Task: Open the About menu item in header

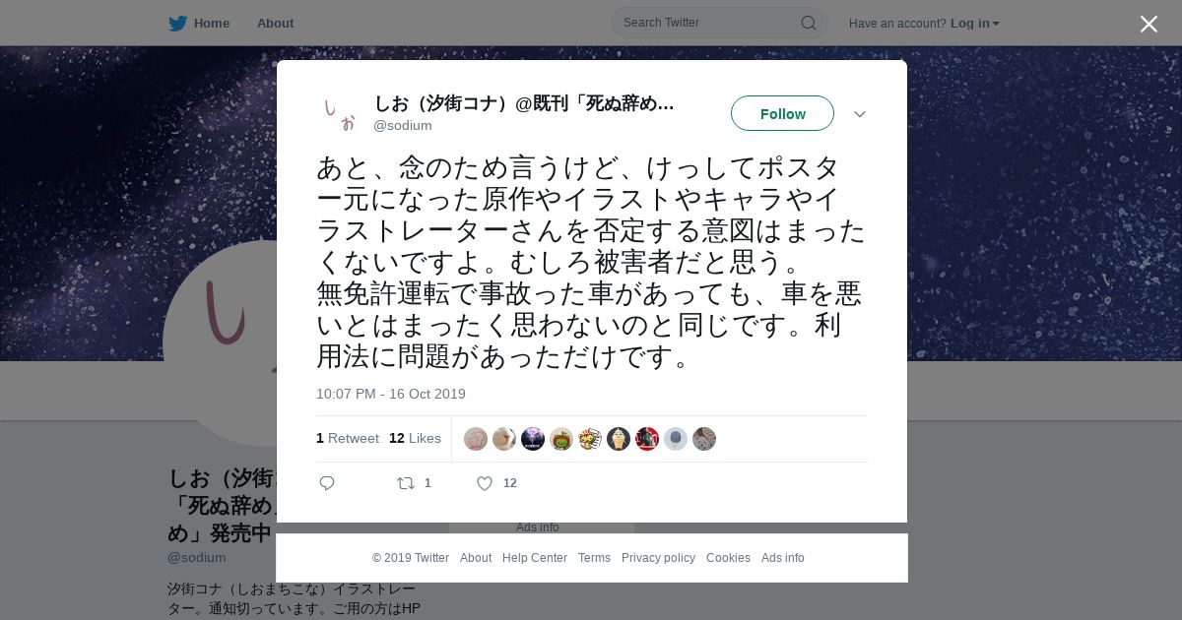Action: tap(275, 24)
